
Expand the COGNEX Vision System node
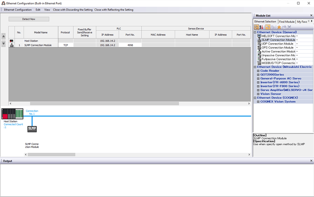pos(258,102)
